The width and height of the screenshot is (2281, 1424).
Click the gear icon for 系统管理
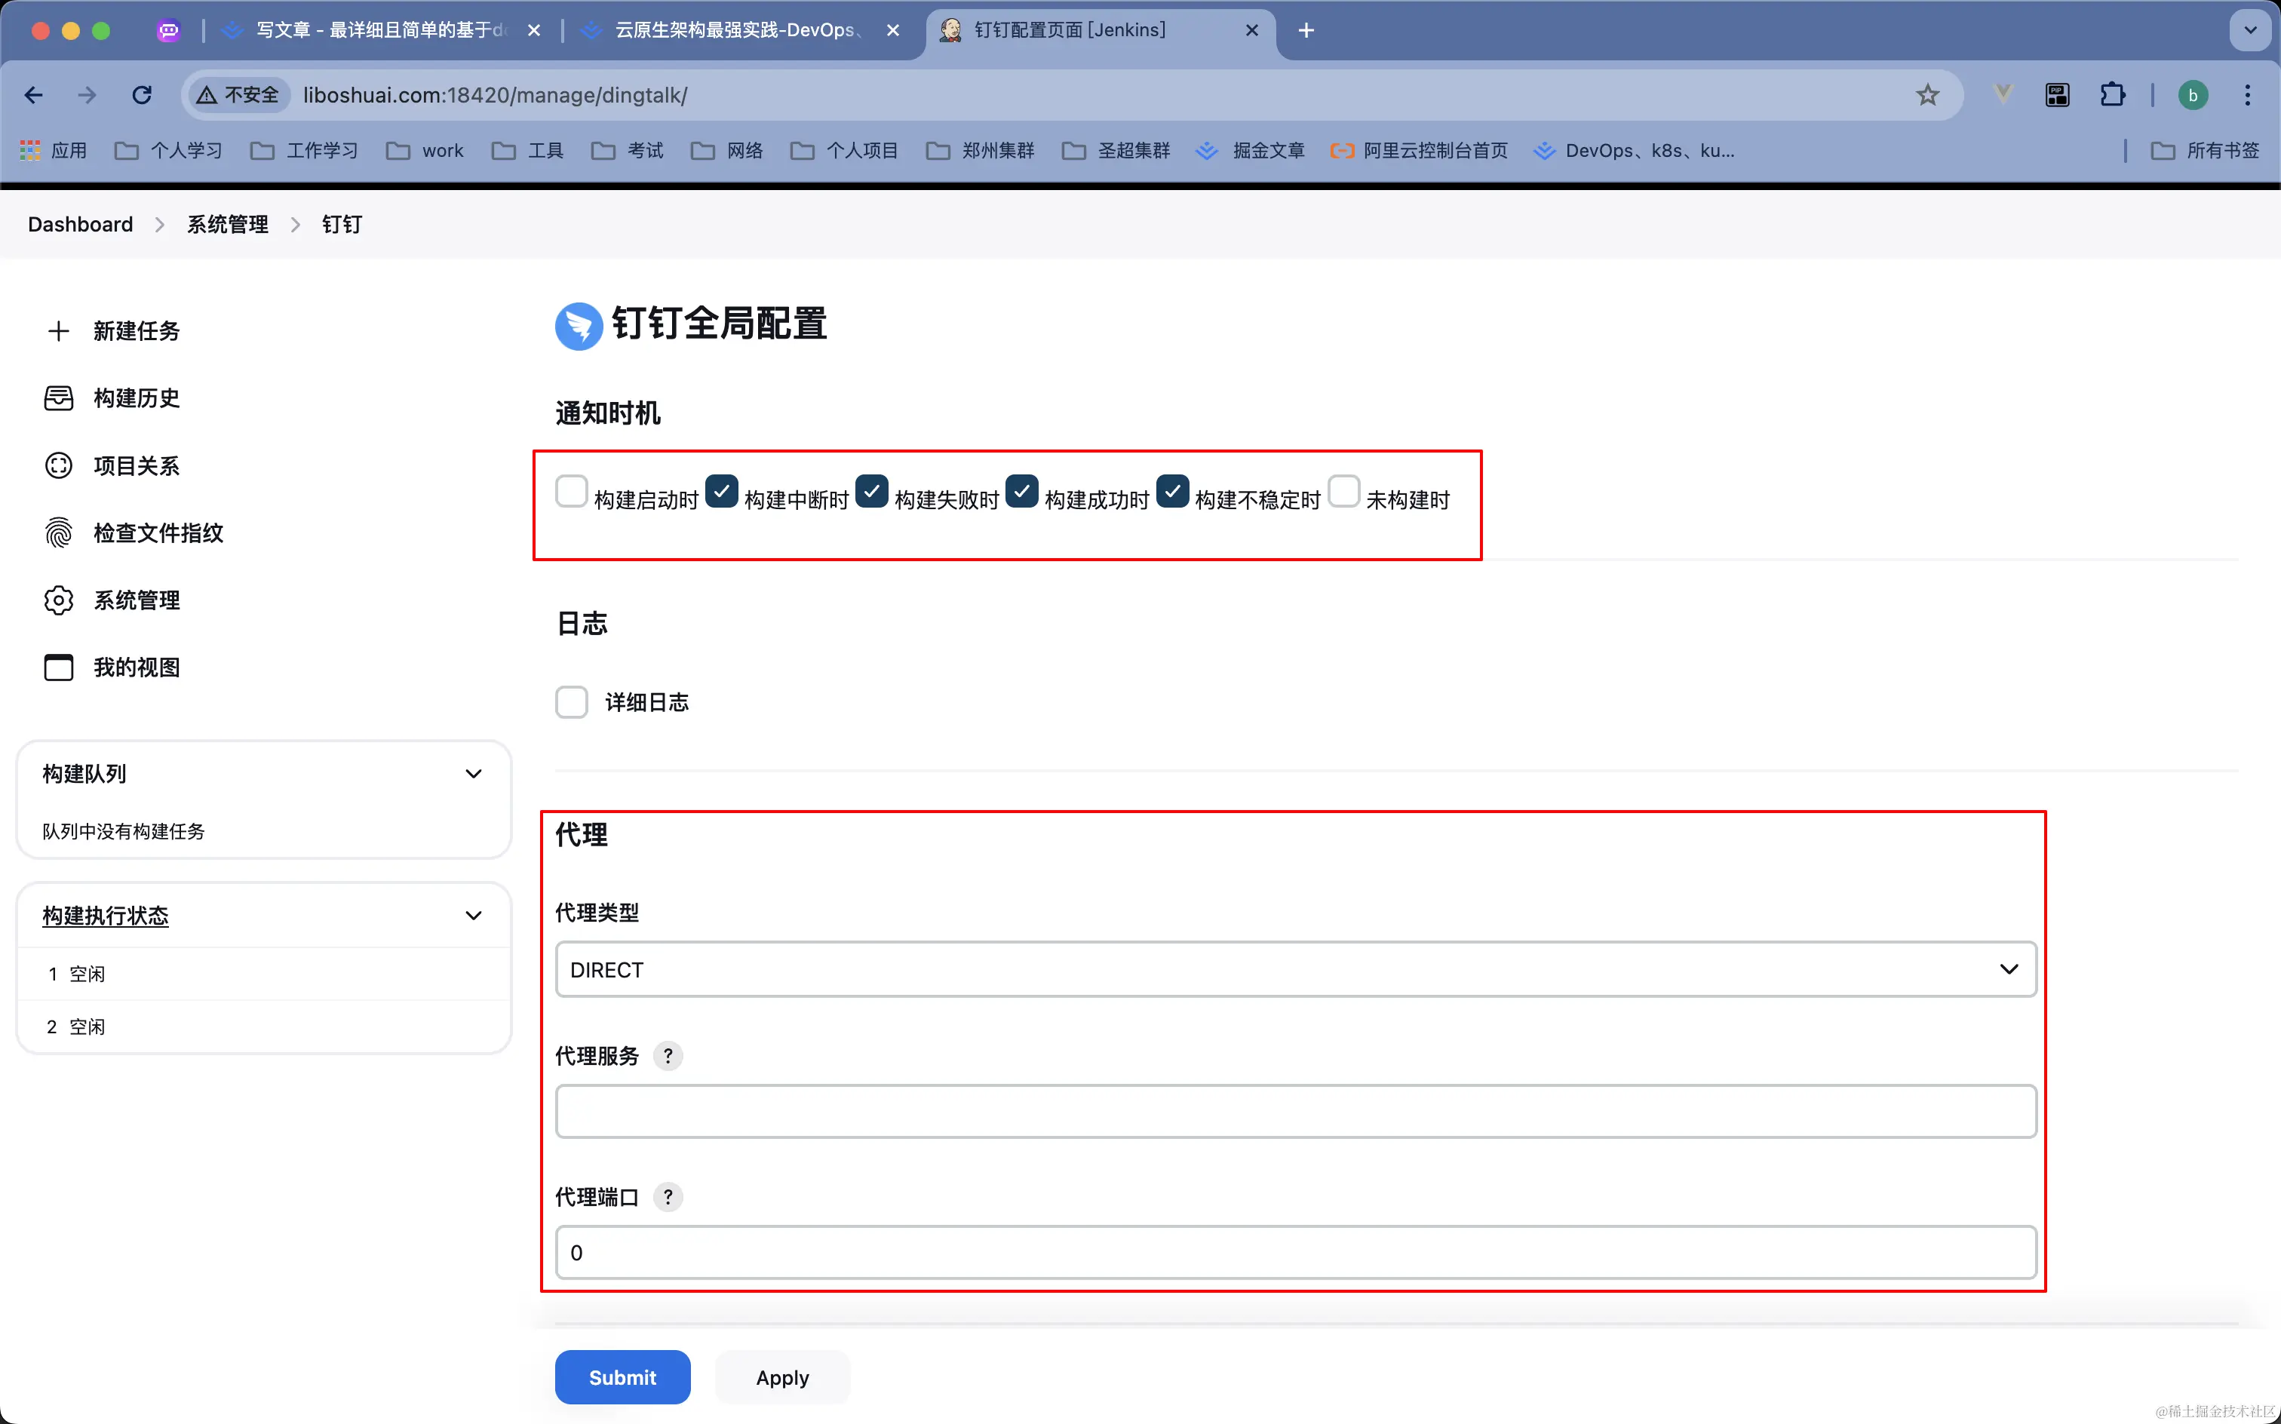(58, 600)
